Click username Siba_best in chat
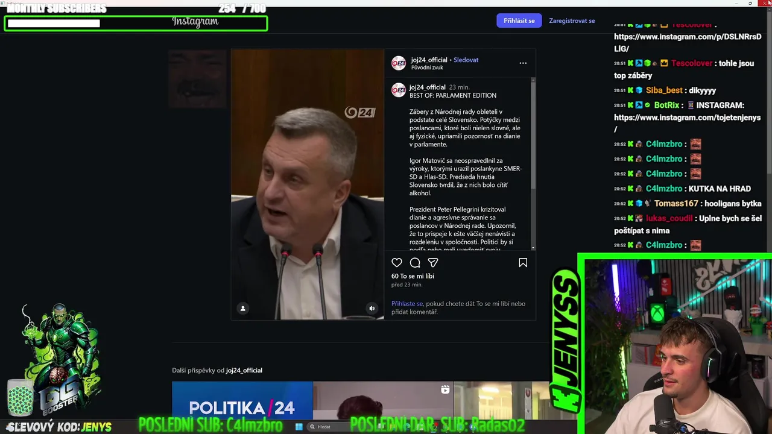The height and width of the screenshot is (434, 772). pos(664,90)
